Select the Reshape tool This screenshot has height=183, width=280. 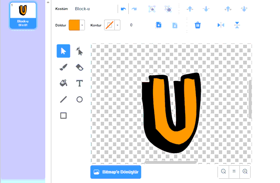tap(79, 51)
